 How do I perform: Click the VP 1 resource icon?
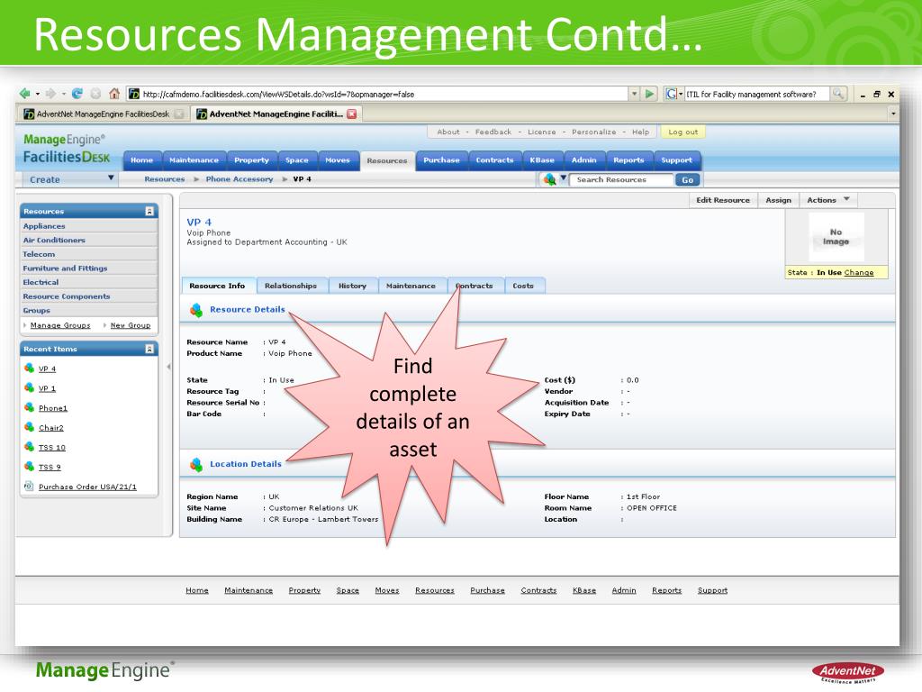(x=29, y=387)
